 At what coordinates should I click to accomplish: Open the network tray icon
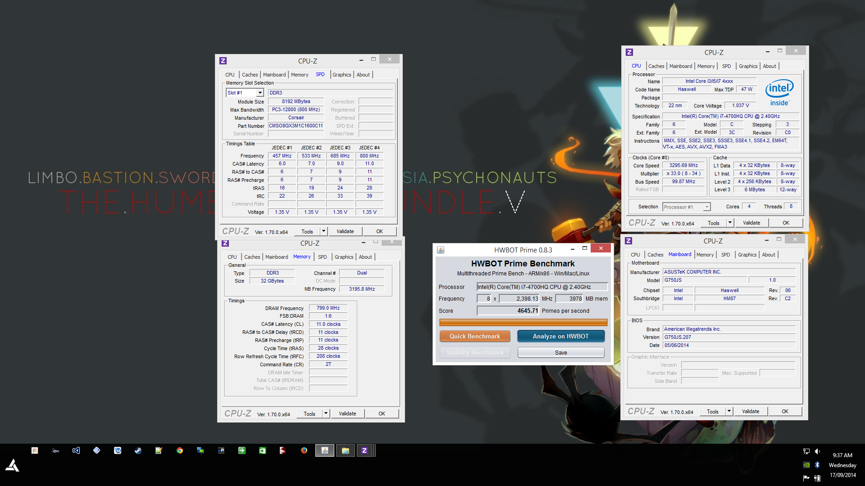pyautogui.click(x=806, y=451)
